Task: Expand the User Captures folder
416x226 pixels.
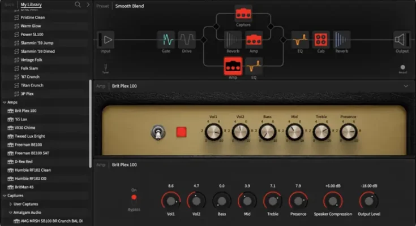Action: tap(11, 203)
